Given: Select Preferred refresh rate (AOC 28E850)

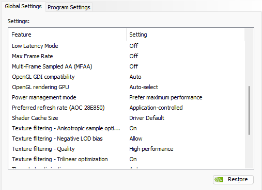Looking at the screenshot, I should 58,108.
